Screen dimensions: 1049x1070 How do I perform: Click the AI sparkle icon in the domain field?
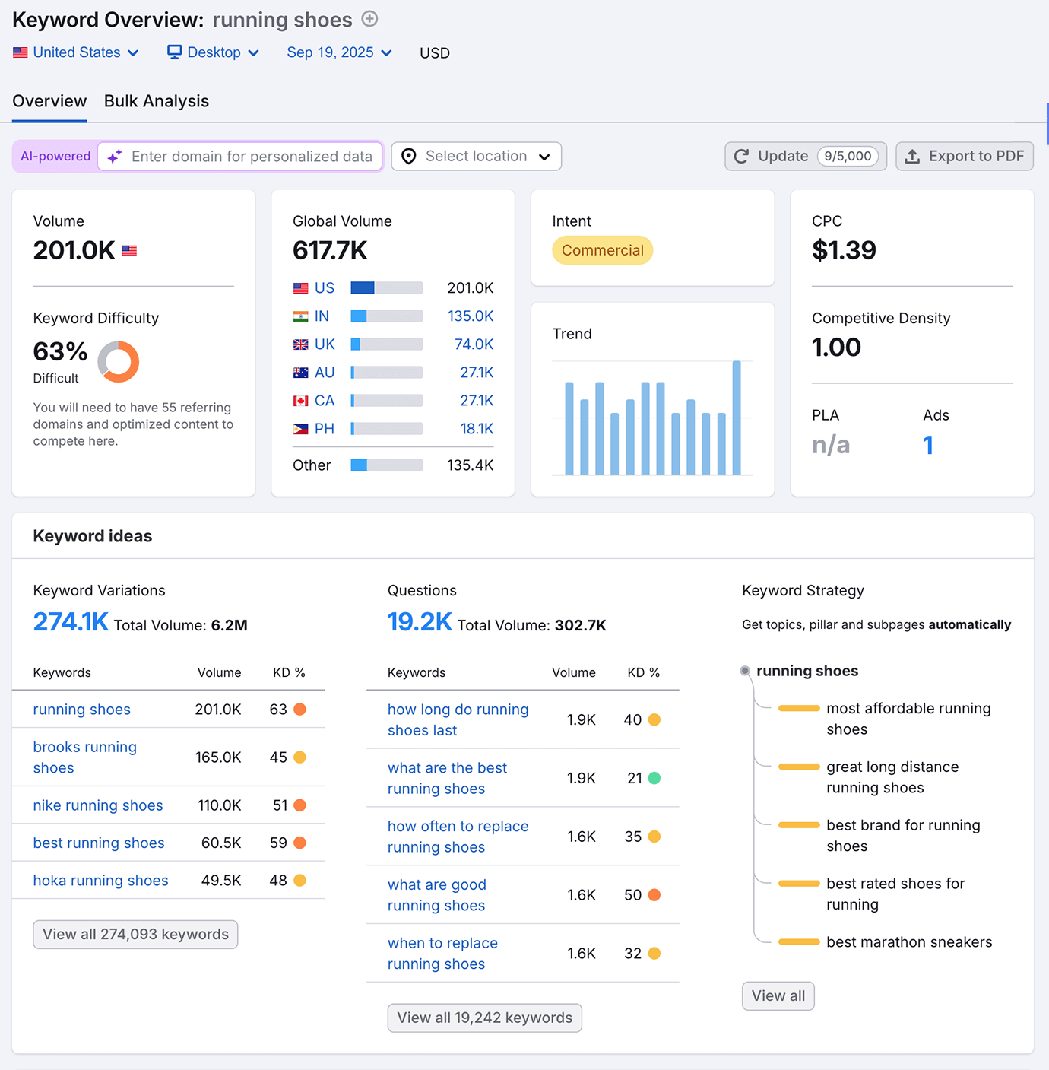[x=114, y=156]
